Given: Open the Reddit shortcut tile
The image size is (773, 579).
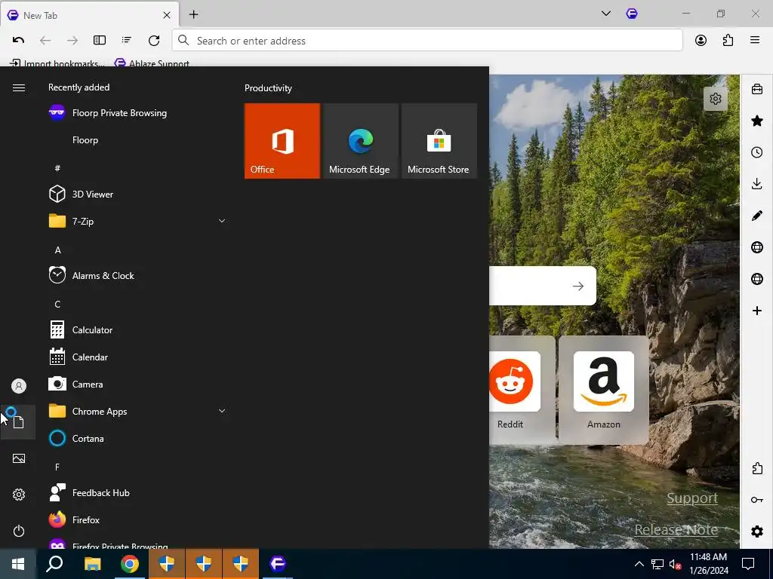Looking at the screenshot, I should (x=522, y=390).
